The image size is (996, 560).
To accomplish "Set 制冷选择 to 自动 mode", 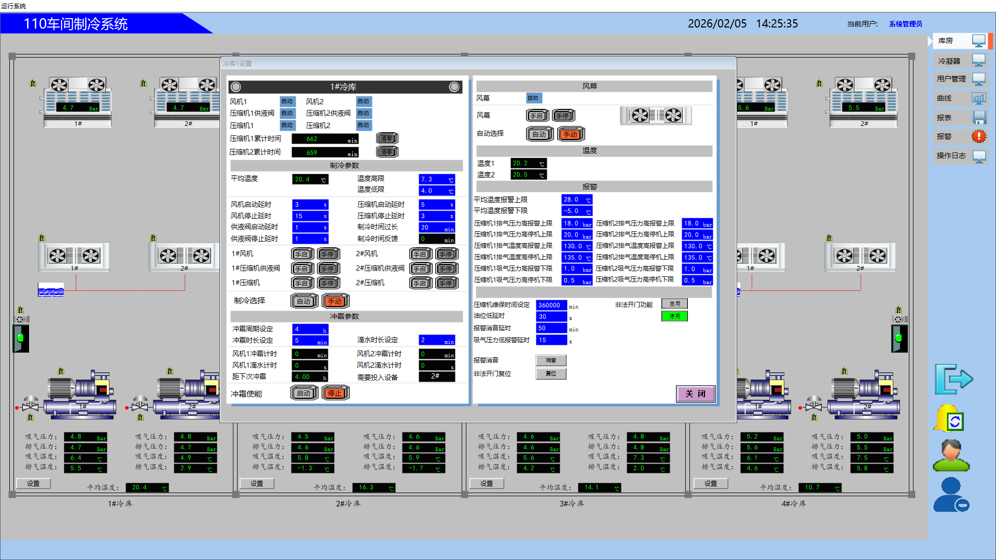I will [x=304, y=301].
